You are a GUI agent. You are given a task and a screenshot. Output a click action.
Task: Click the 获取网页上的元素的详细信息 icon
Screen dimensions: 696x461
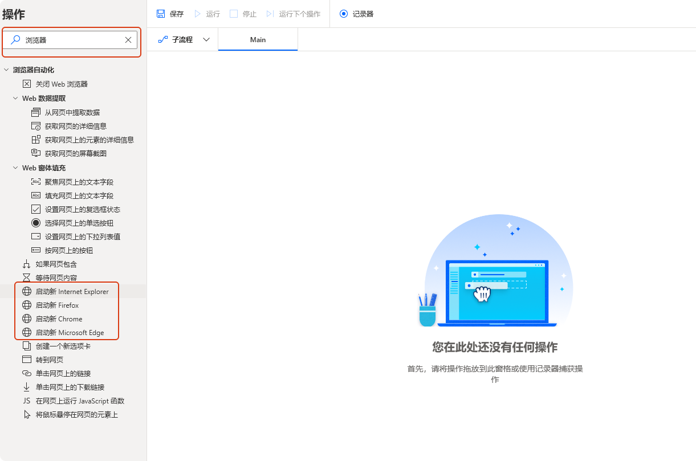(x=36, y=140)
